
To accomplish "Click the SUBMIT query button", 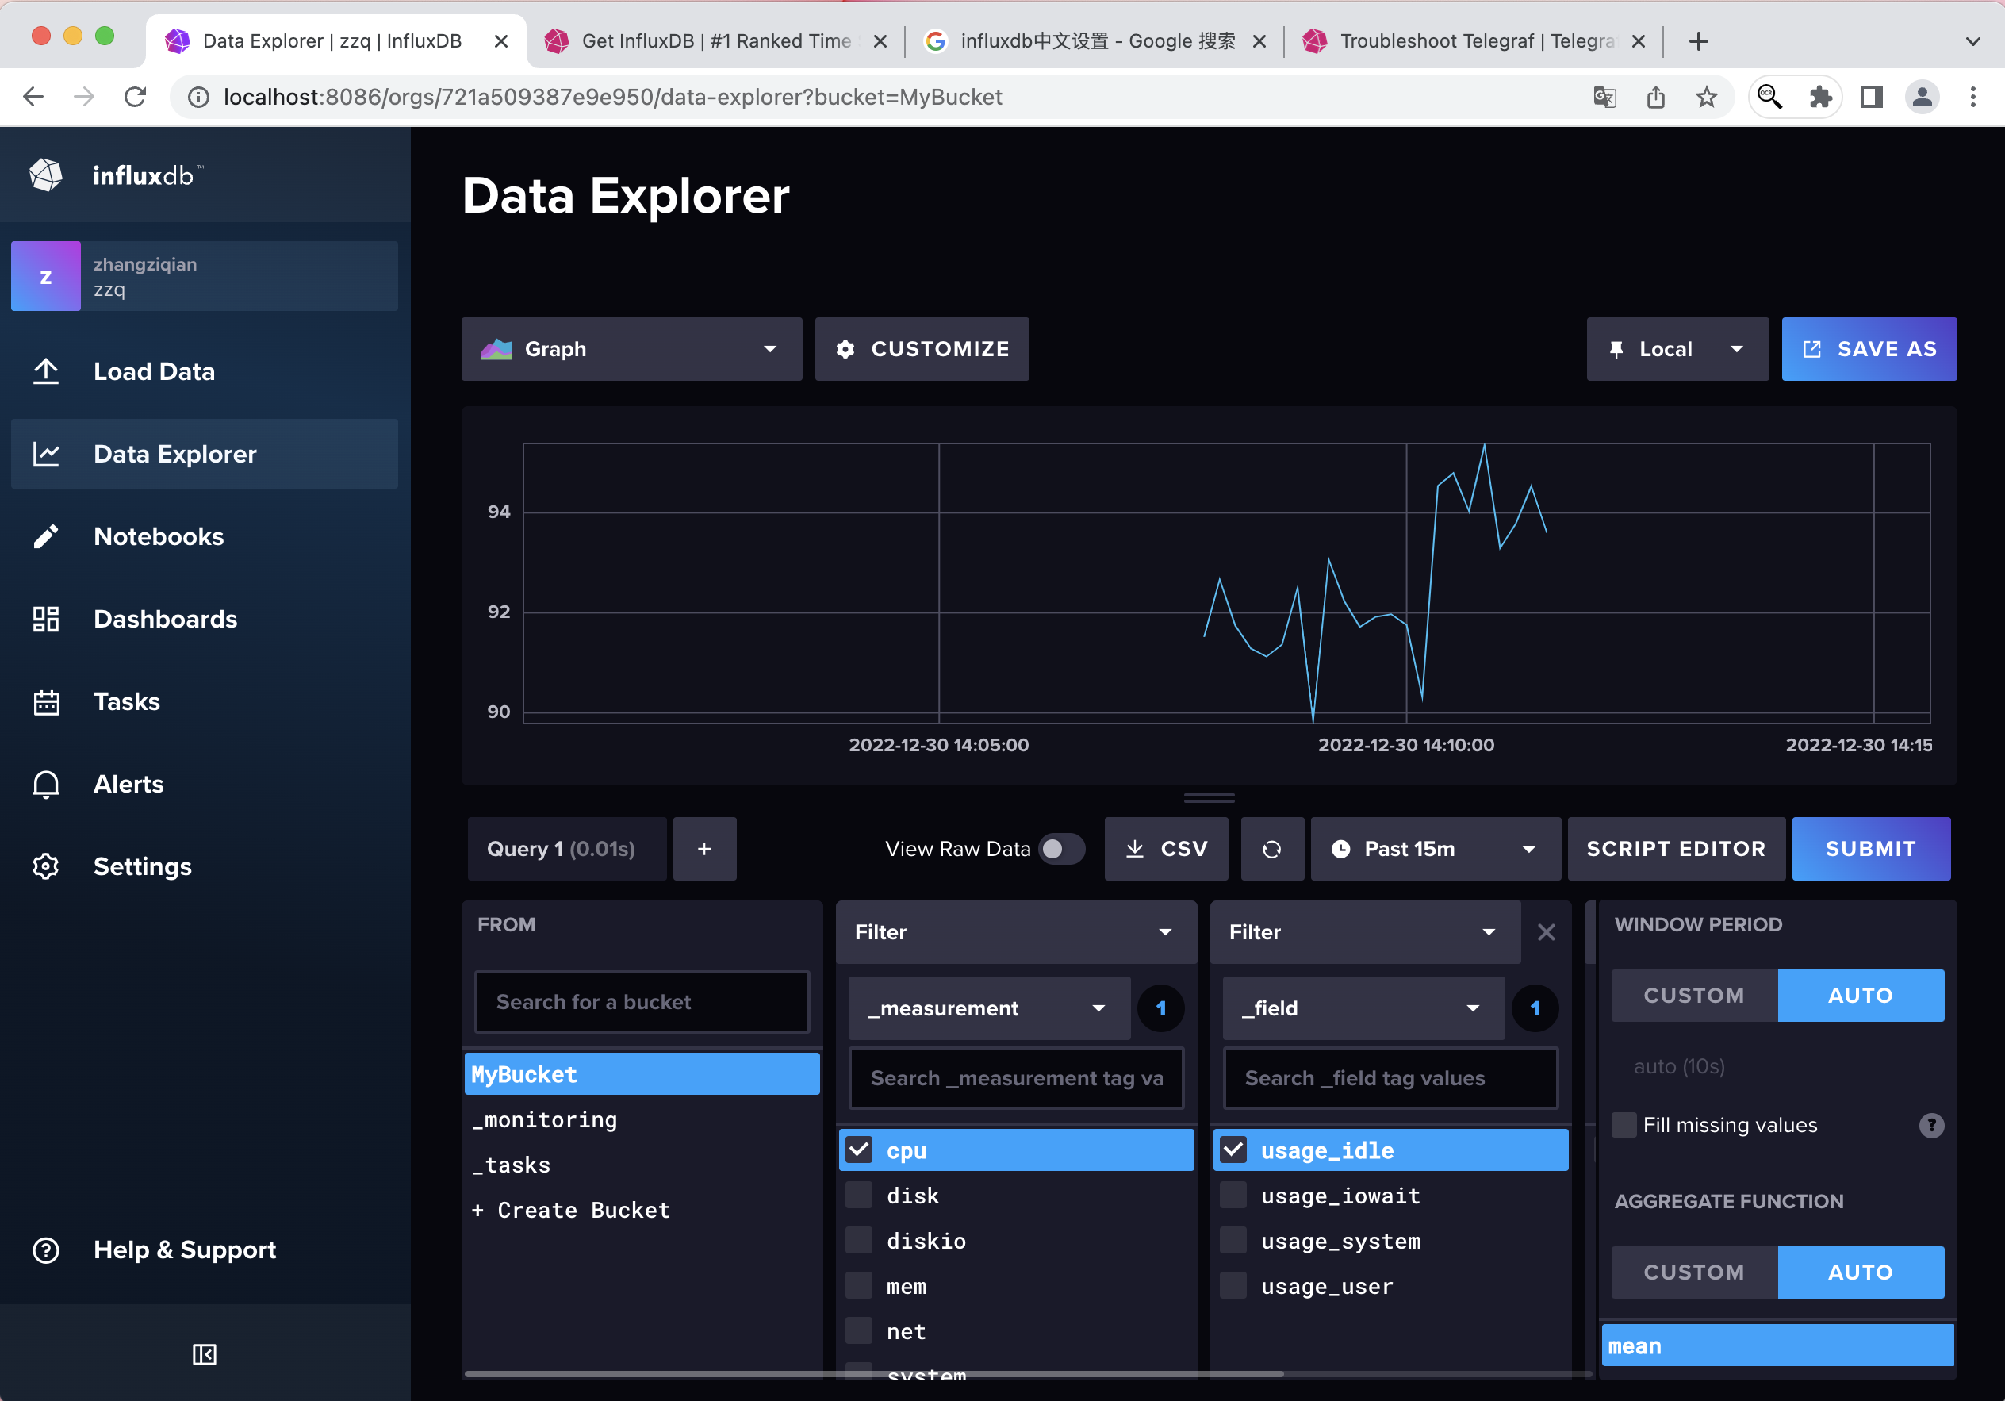I will [1870, 849].
